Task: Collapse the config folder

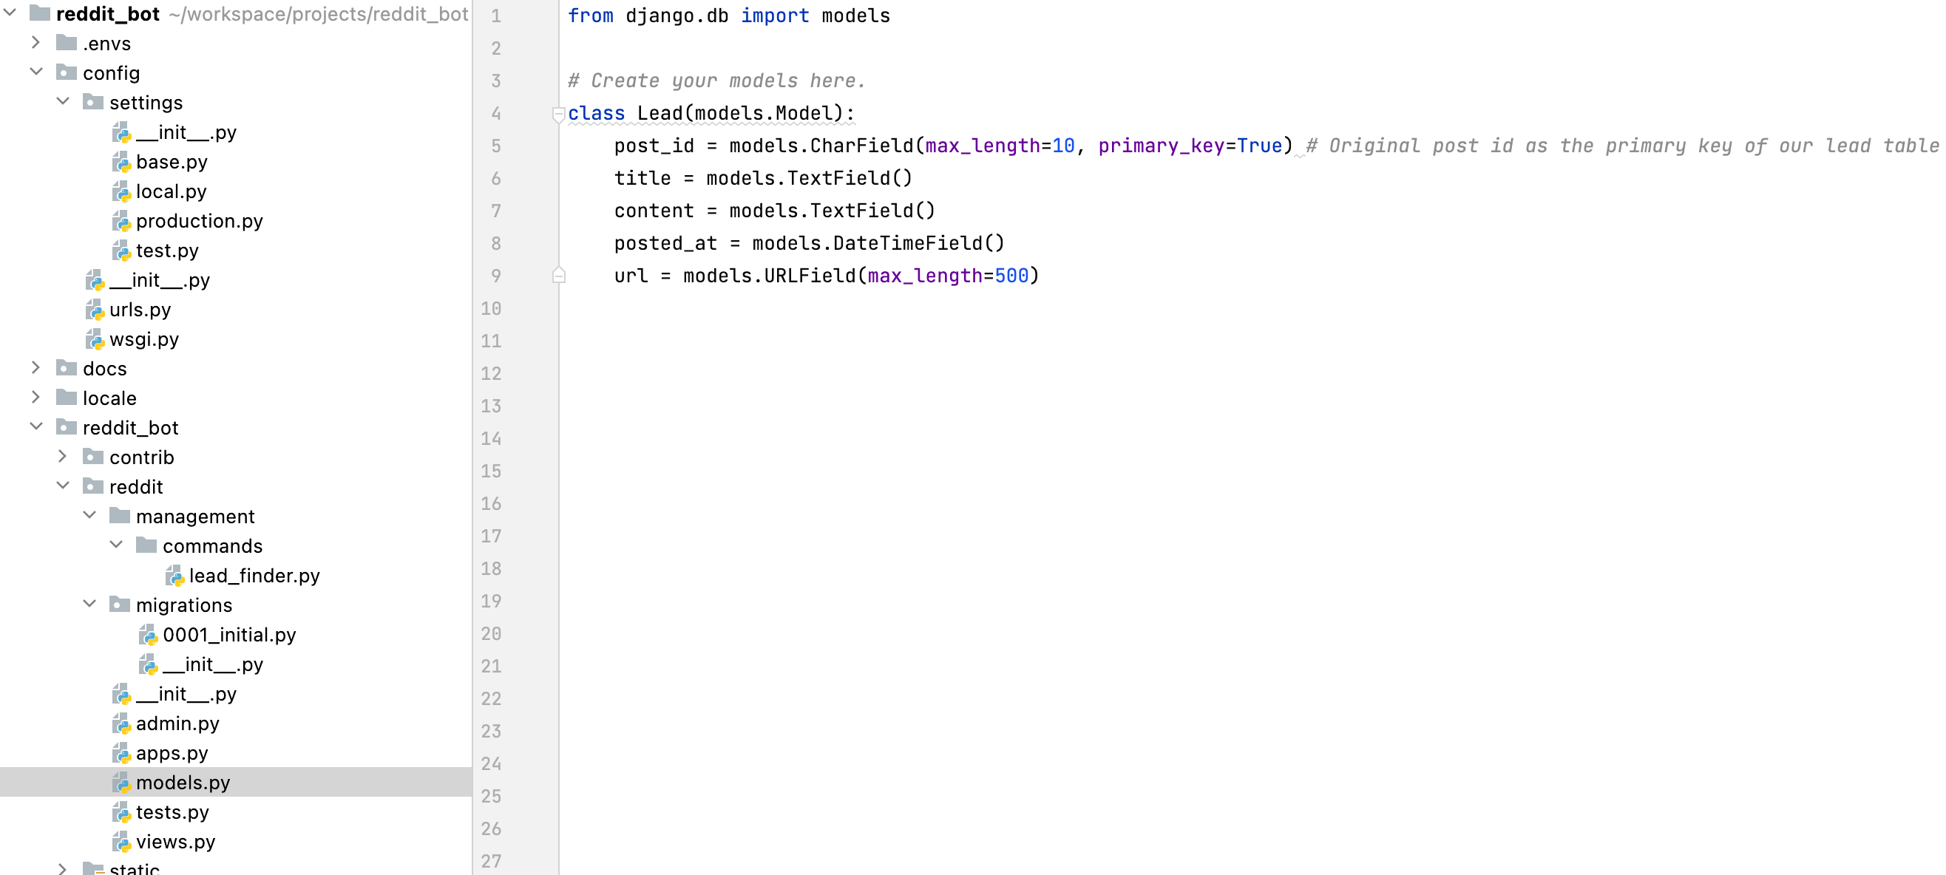Action: pyautogui.click(x=36, y=72)
